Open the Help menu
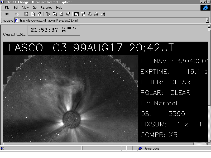The image size is (211, 158). click(x=59, y=8)
